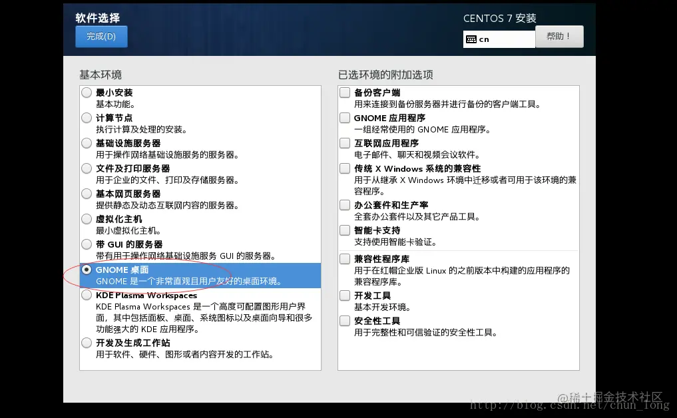Select the 最小安装 radio button

[87, 93]
